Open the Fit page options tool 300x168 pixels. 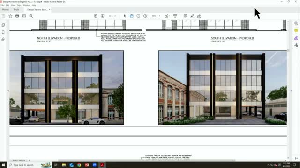(x=167, y=16)
